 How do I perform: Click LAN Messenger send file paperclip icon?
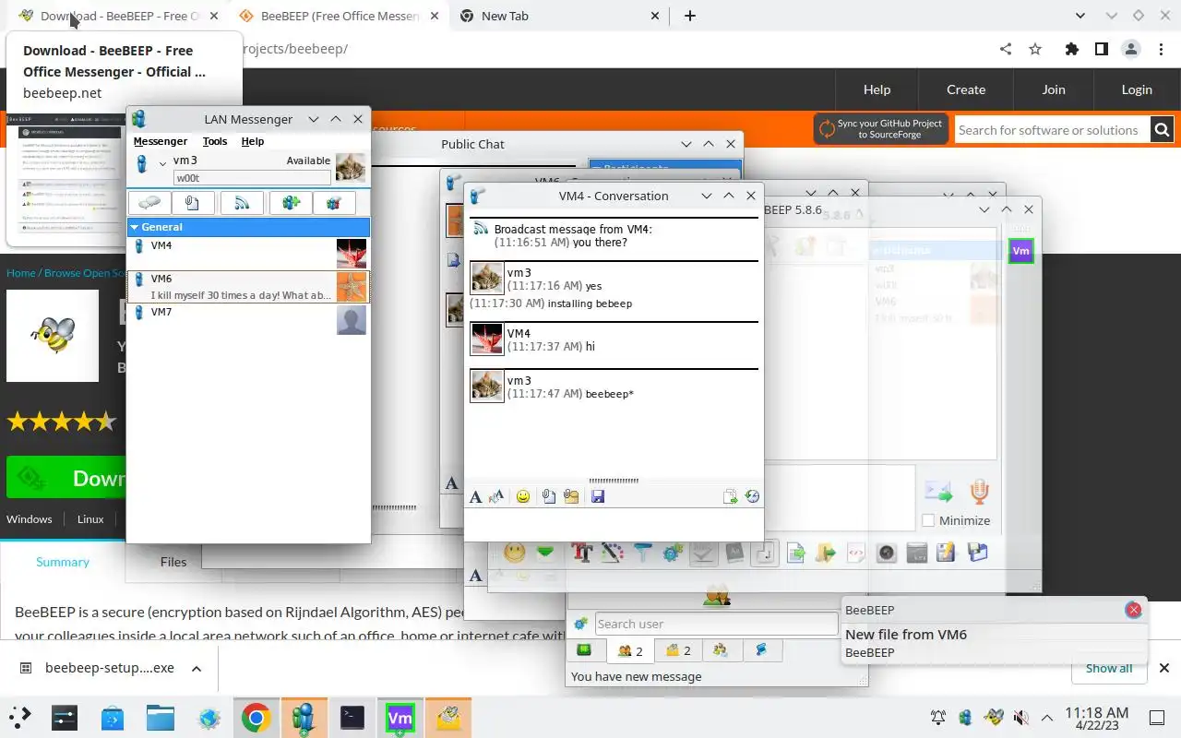coord(192,203)
